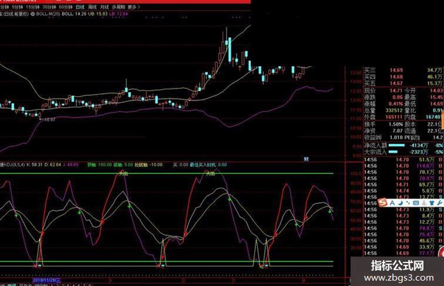The width and height of the screenshot is (444, 286).
Task: Open the Sogou skin shirt icon
Action: click(432, 203)
